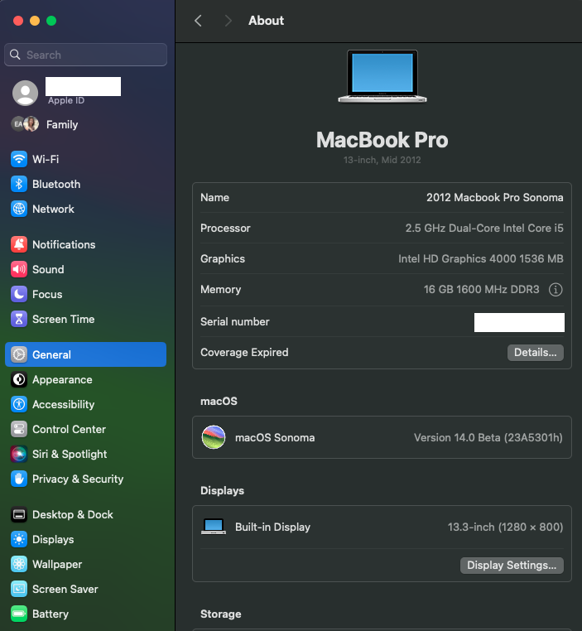This screenshot has width=582, height=631.
Task: Go back with the left chevron
Action: [198, 21]
